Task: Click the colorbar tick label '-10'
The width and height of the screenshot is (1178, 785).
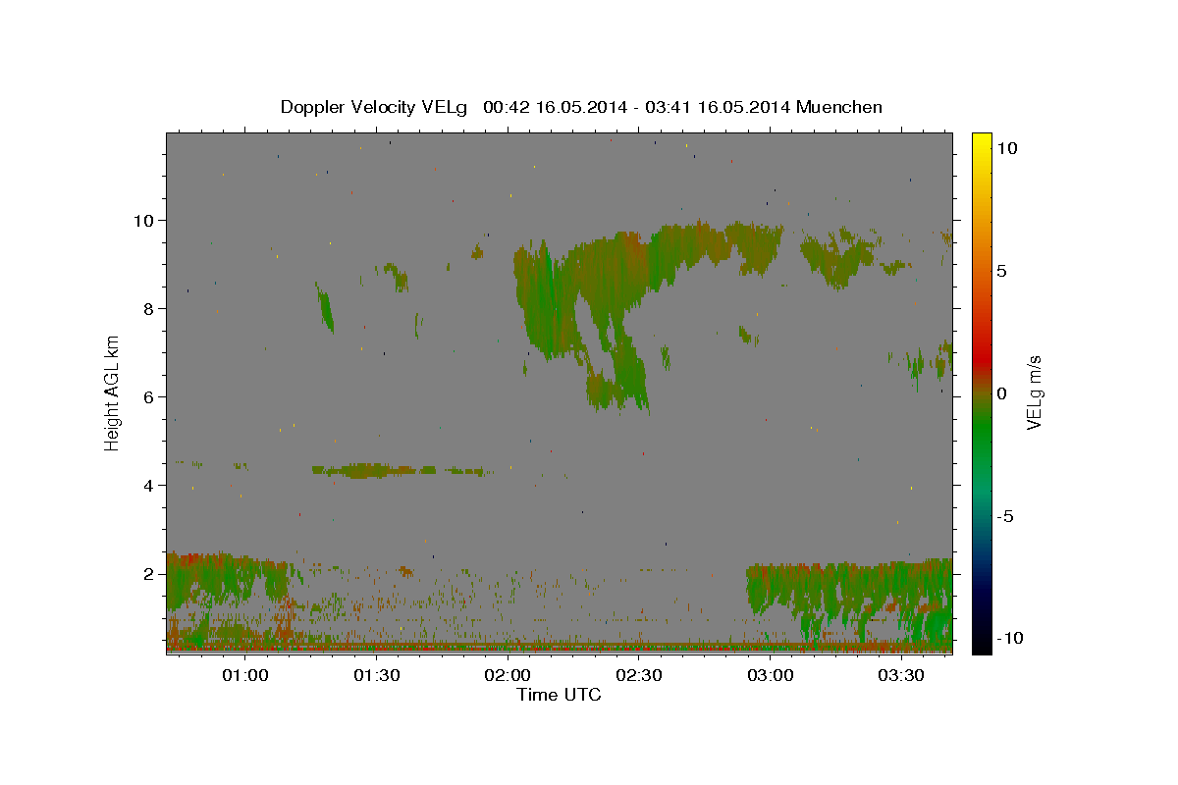Action: (x=1009, y=638)
